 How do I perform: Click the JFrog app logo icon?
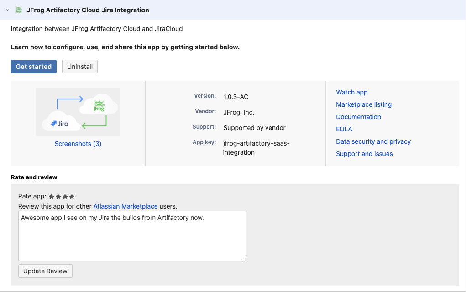18,10
